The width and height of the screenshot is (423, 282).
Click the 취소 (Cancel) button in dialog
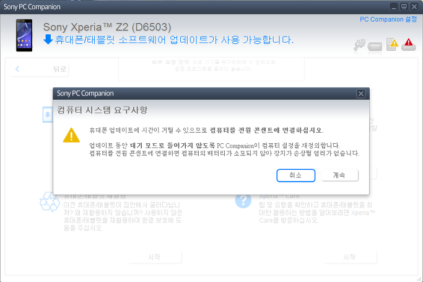[x=295, y=175]
